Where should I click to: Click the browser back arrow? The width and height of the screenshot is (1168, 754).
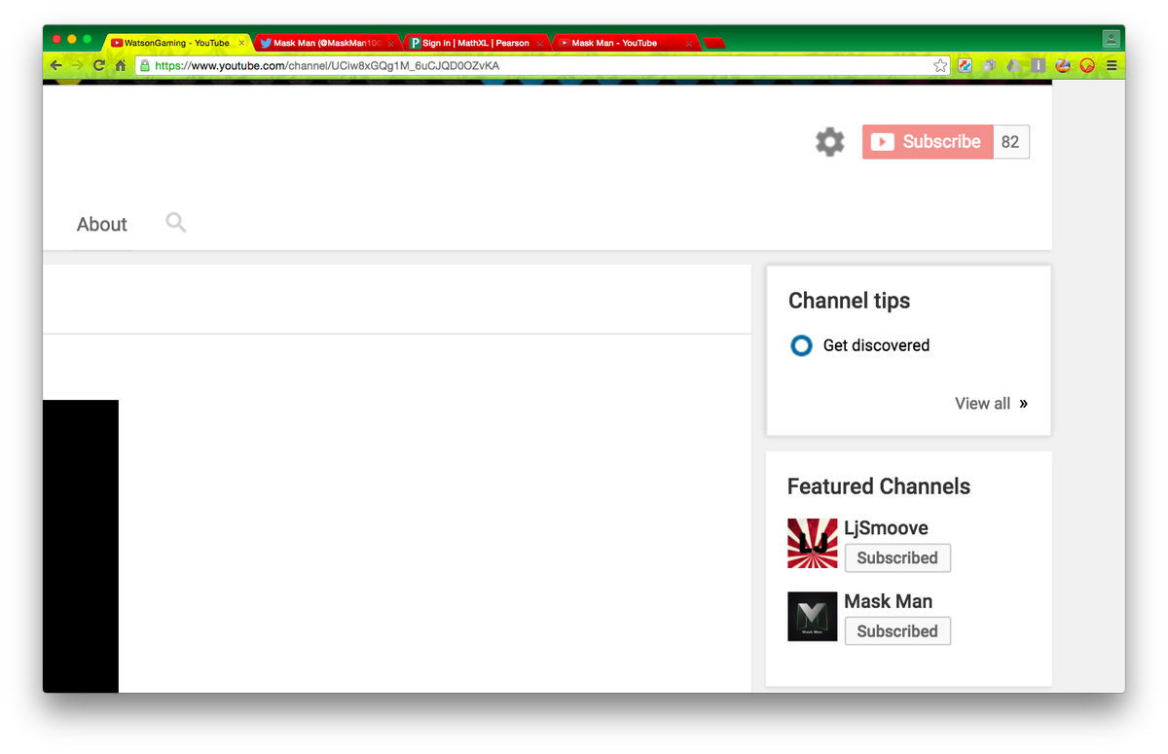point(56,66)
